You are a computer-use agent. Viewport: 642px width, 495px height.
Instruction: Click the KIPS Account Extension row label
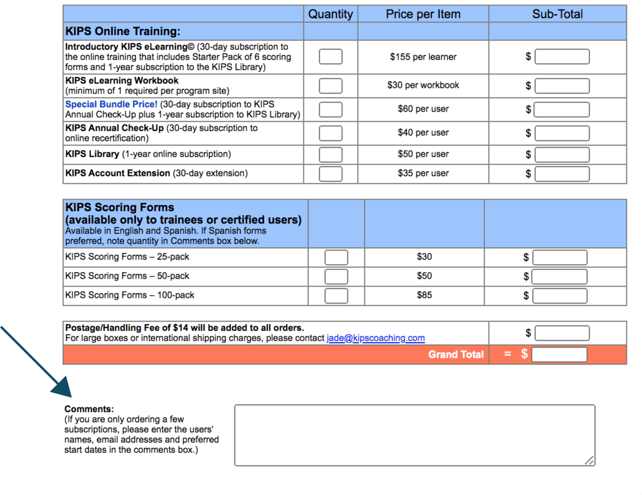click(x=156, y=173)
